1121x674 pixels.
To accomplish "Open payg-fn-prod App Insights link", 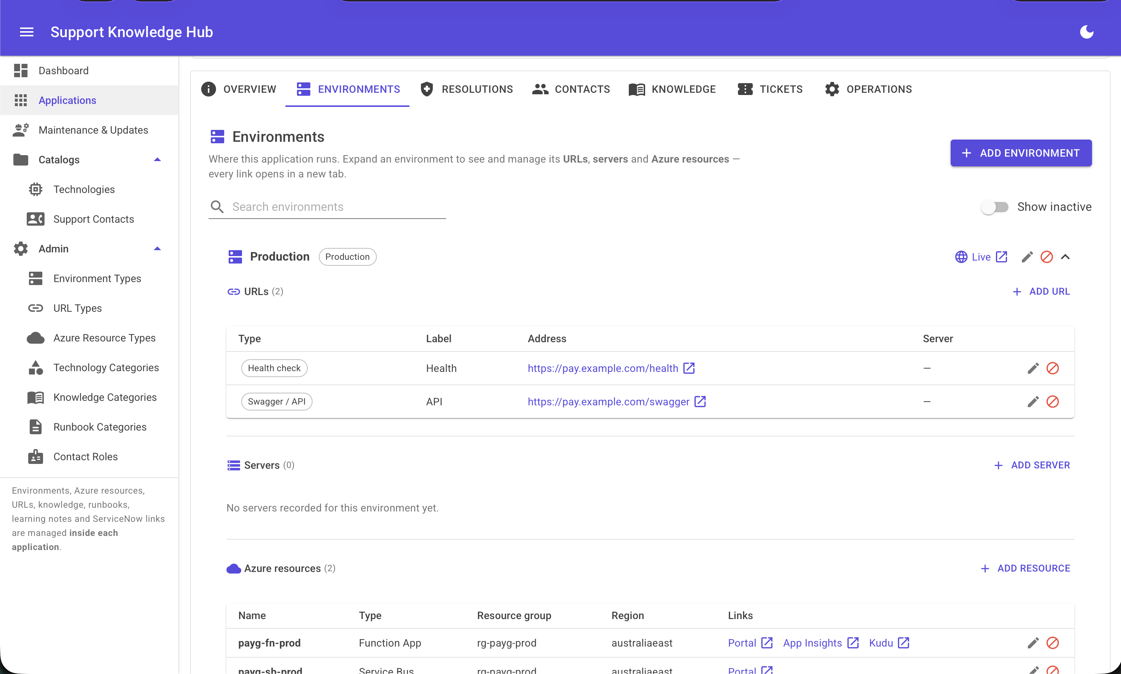I will coord(820,643).
